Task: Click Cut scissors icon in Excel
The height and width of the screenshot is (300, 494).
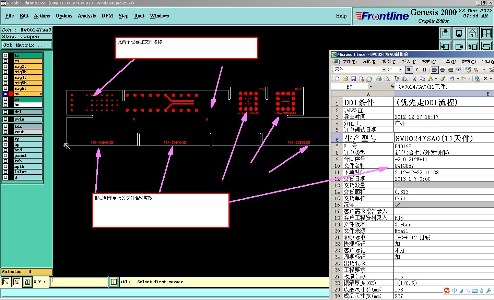Action: [414, 79]
